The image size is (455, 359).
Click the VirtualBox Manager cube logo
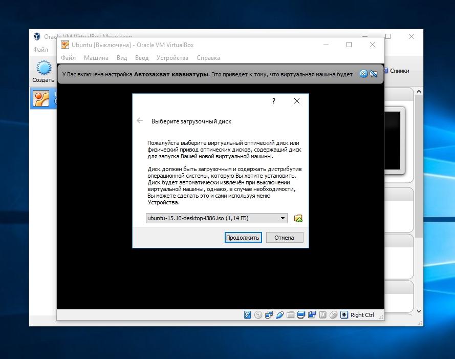point(37,36)
